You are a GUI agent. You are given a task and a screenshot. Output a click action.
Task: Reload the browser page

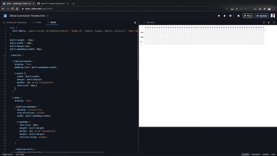12,9
